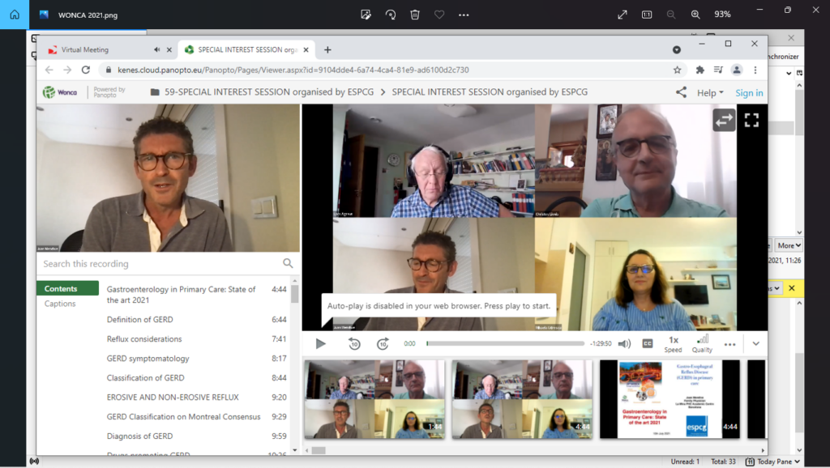Click the video progress seek bar
Image resolution: width=830 pixels, height=468 pixels.
pos(505,344)
